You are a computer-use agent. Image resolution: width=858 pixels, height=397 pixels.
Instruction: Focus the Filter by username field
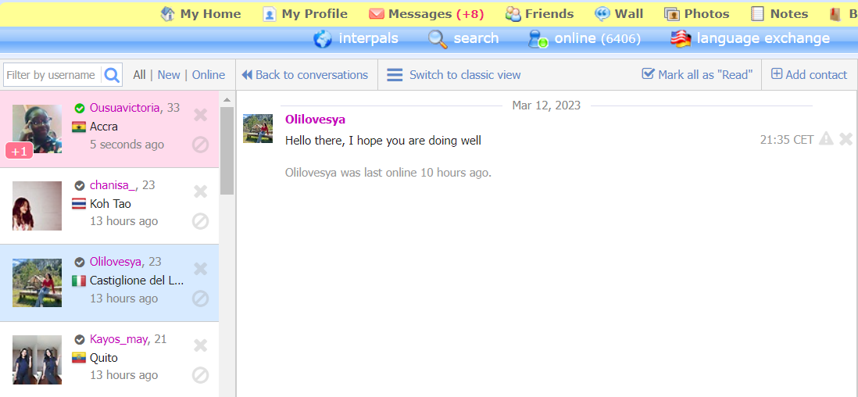click(x=52, y=74)
